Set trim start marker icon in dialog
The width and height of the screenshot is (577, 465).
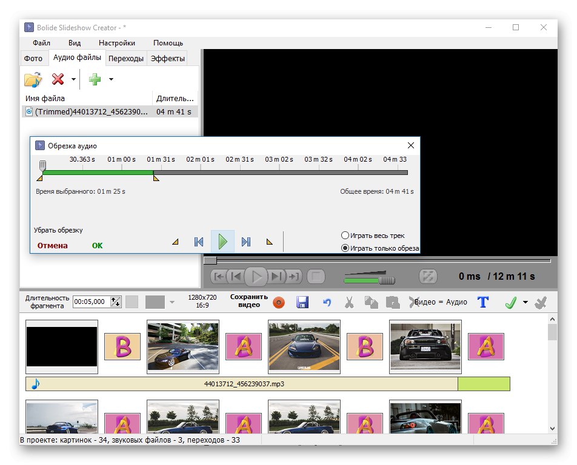(176, 242)
